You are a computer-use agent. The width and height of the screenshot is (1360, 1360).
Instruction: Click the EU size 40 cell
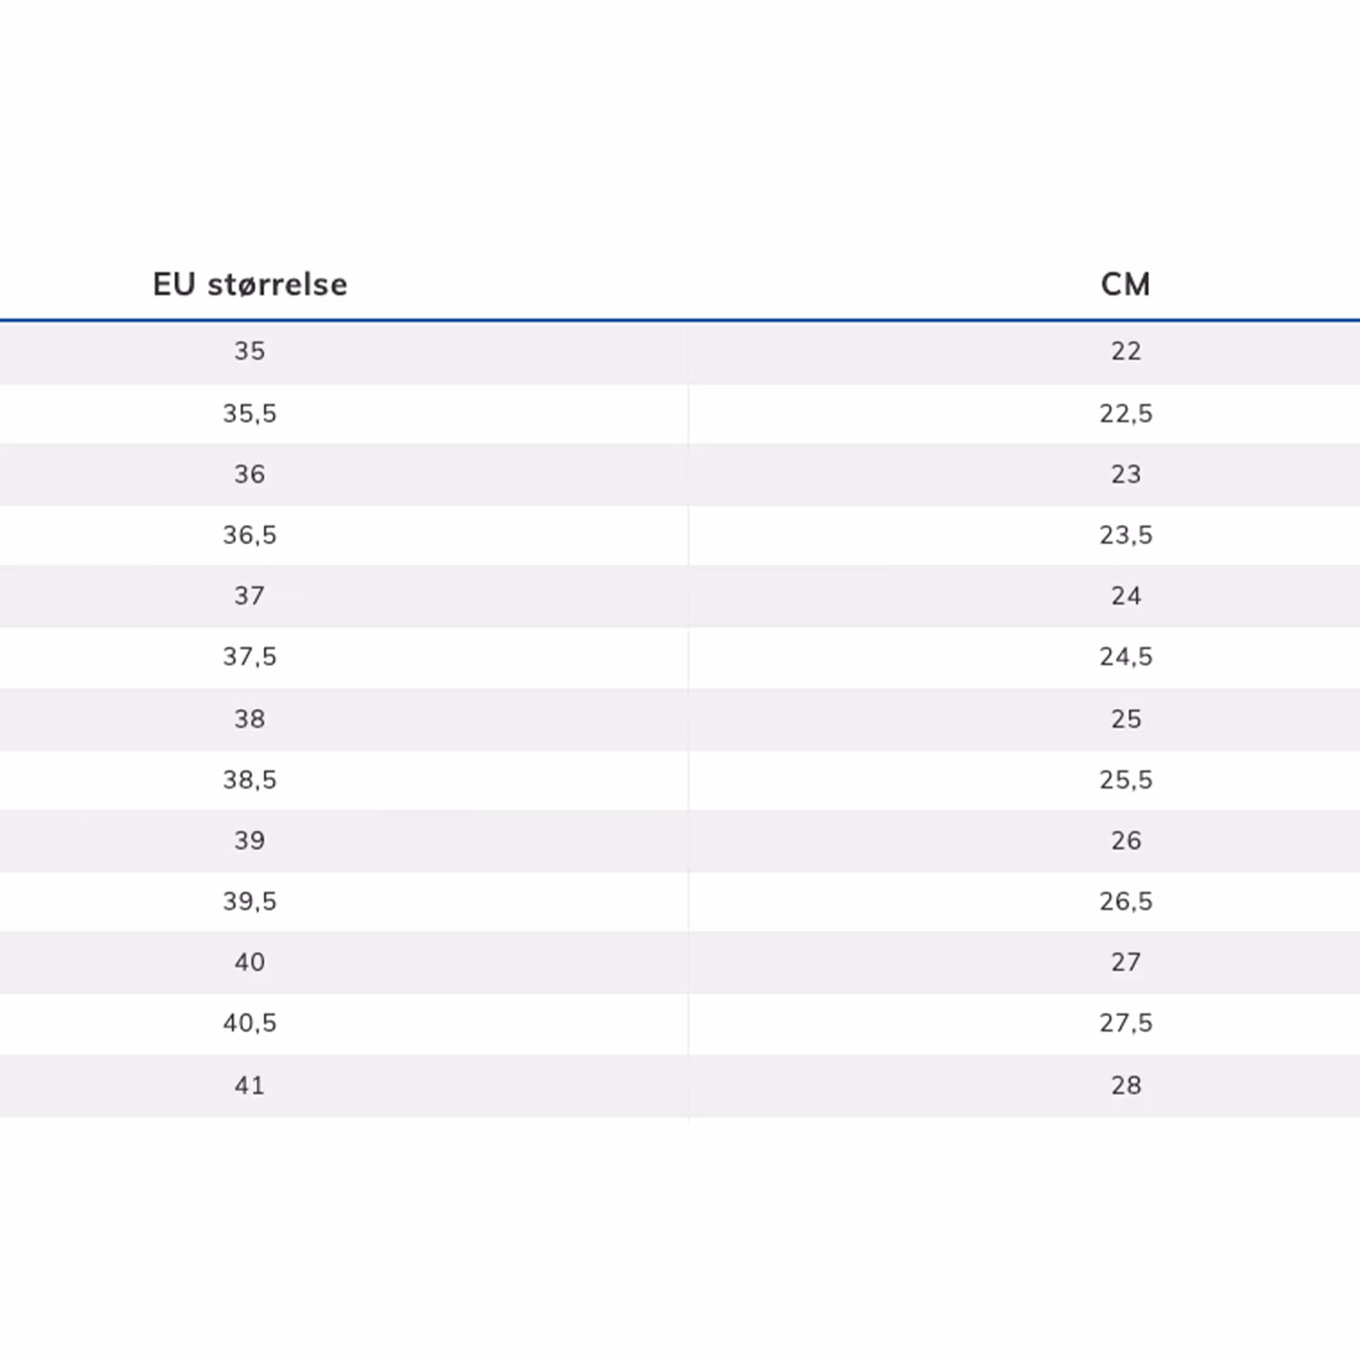point(250,962)
